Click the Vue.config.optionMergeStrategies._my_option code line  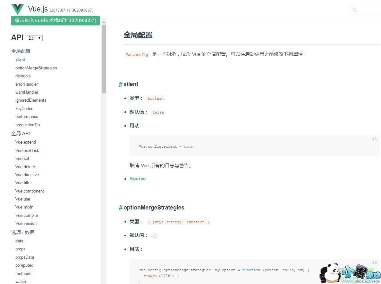click(224, 270)
